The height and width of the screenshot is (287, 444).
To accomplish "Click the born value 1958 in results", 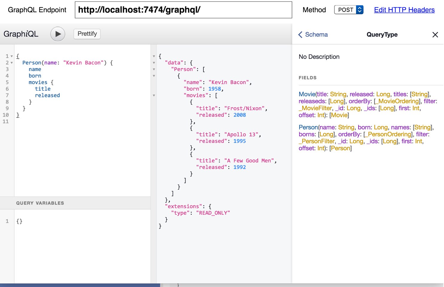I will pos(215,89).
